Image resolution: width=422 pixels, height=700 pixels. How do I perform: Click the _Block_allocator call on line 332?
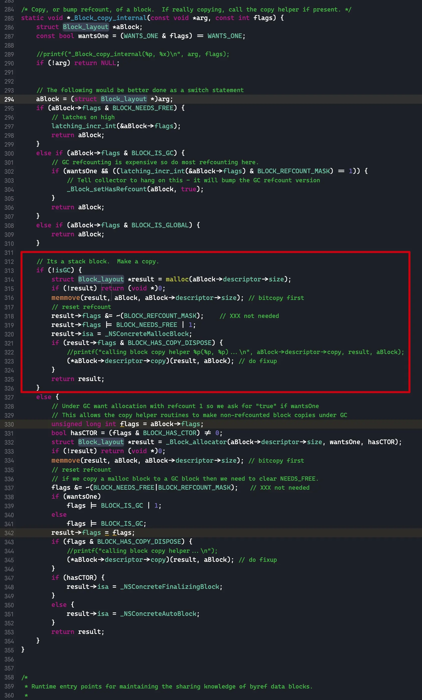tap(196, 442)
